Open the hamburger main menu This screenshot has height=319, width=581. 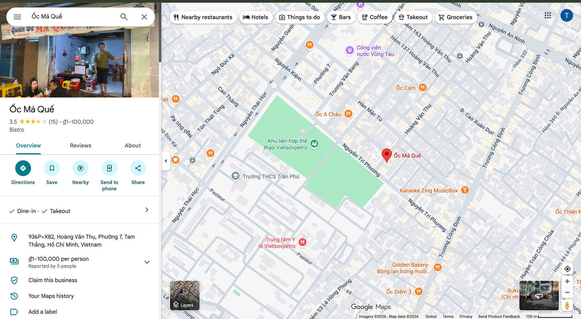tap(17, 17)
